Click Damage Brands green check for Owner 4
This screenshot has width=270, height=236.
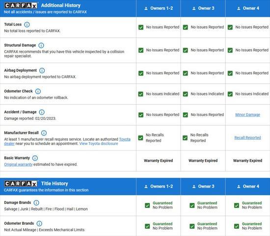(237, 206)
